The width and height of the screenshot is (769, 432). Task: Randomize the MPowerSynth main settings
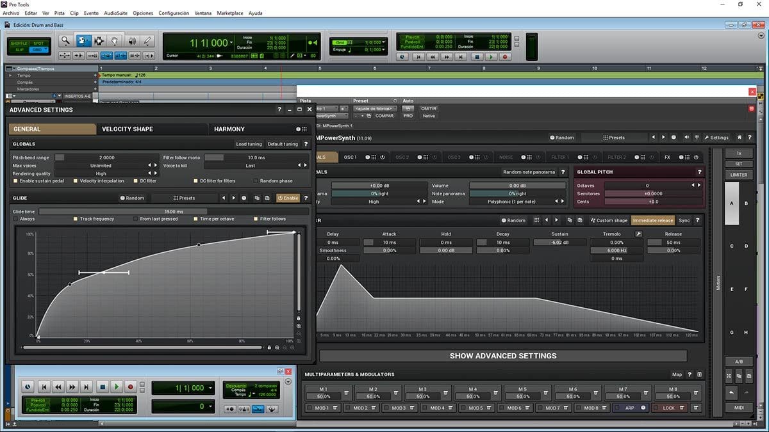tap(561, 138)
